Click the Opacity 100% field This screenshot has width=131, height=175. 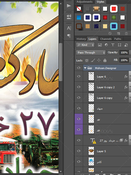click(124, 52)
